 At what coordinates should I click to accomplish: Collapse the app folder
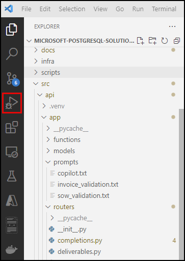click(101, 117)
